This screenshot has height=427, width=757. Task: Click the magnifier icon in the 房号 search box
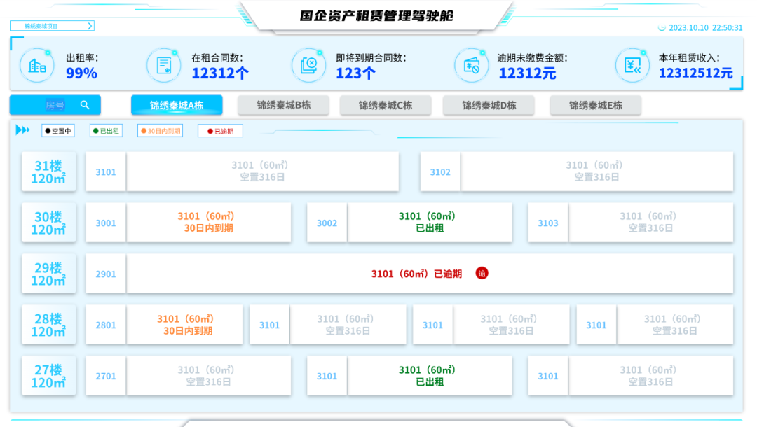[x=85, y=104]
